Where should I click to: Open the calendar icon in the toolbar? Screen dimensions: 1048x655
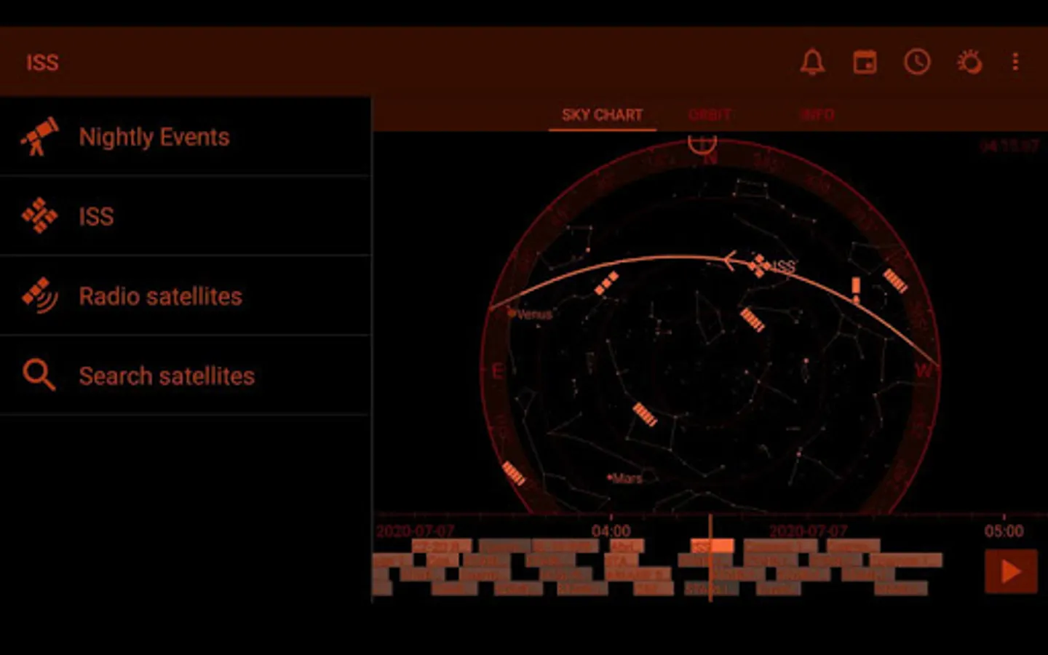[865, 63]
